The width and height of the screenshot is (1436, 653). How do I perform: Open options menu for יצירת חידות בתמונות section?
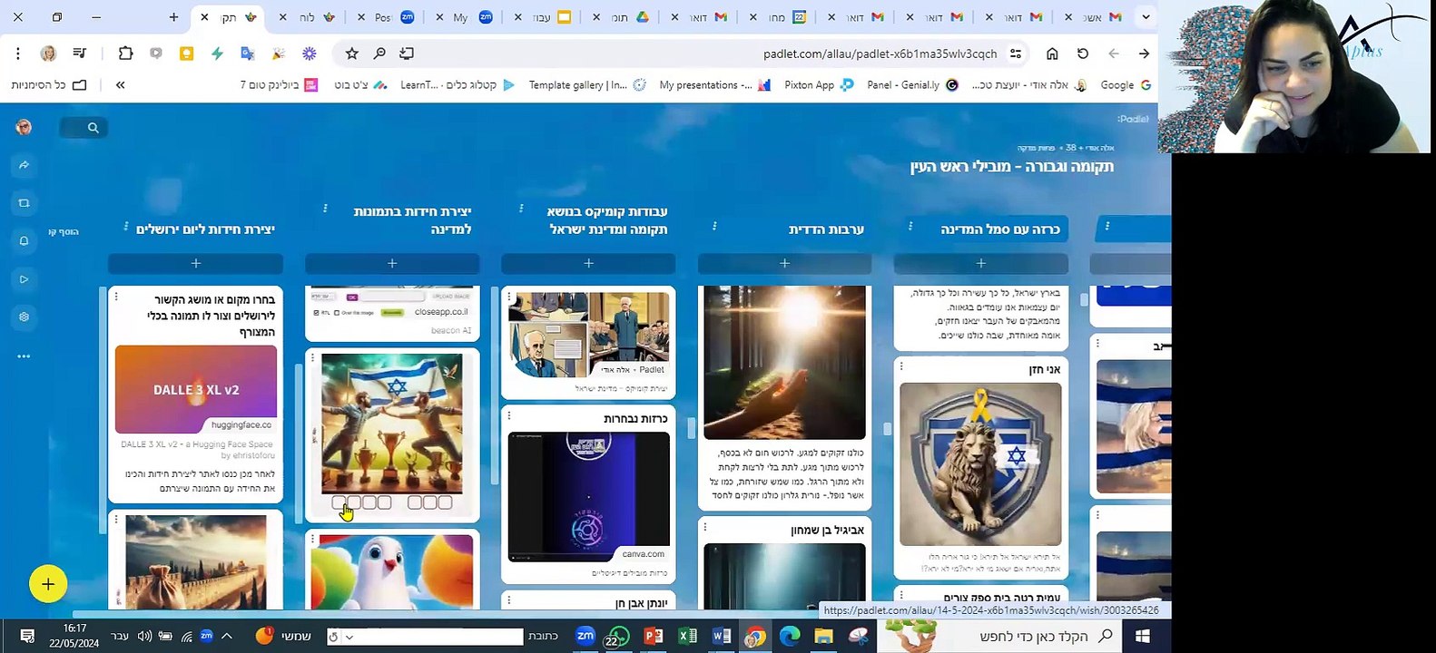click(x=325, y=209)
